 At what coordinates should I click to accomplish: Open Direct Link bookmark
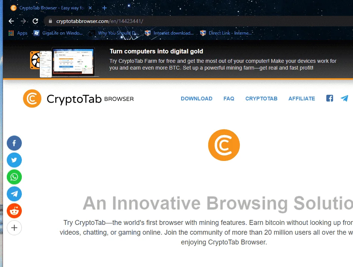pos(226,33)
